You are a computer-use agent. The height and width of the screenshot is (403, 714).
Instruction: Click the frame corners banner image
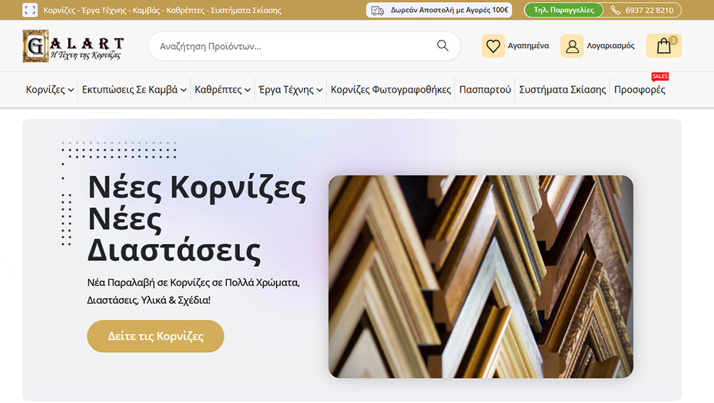481,277
